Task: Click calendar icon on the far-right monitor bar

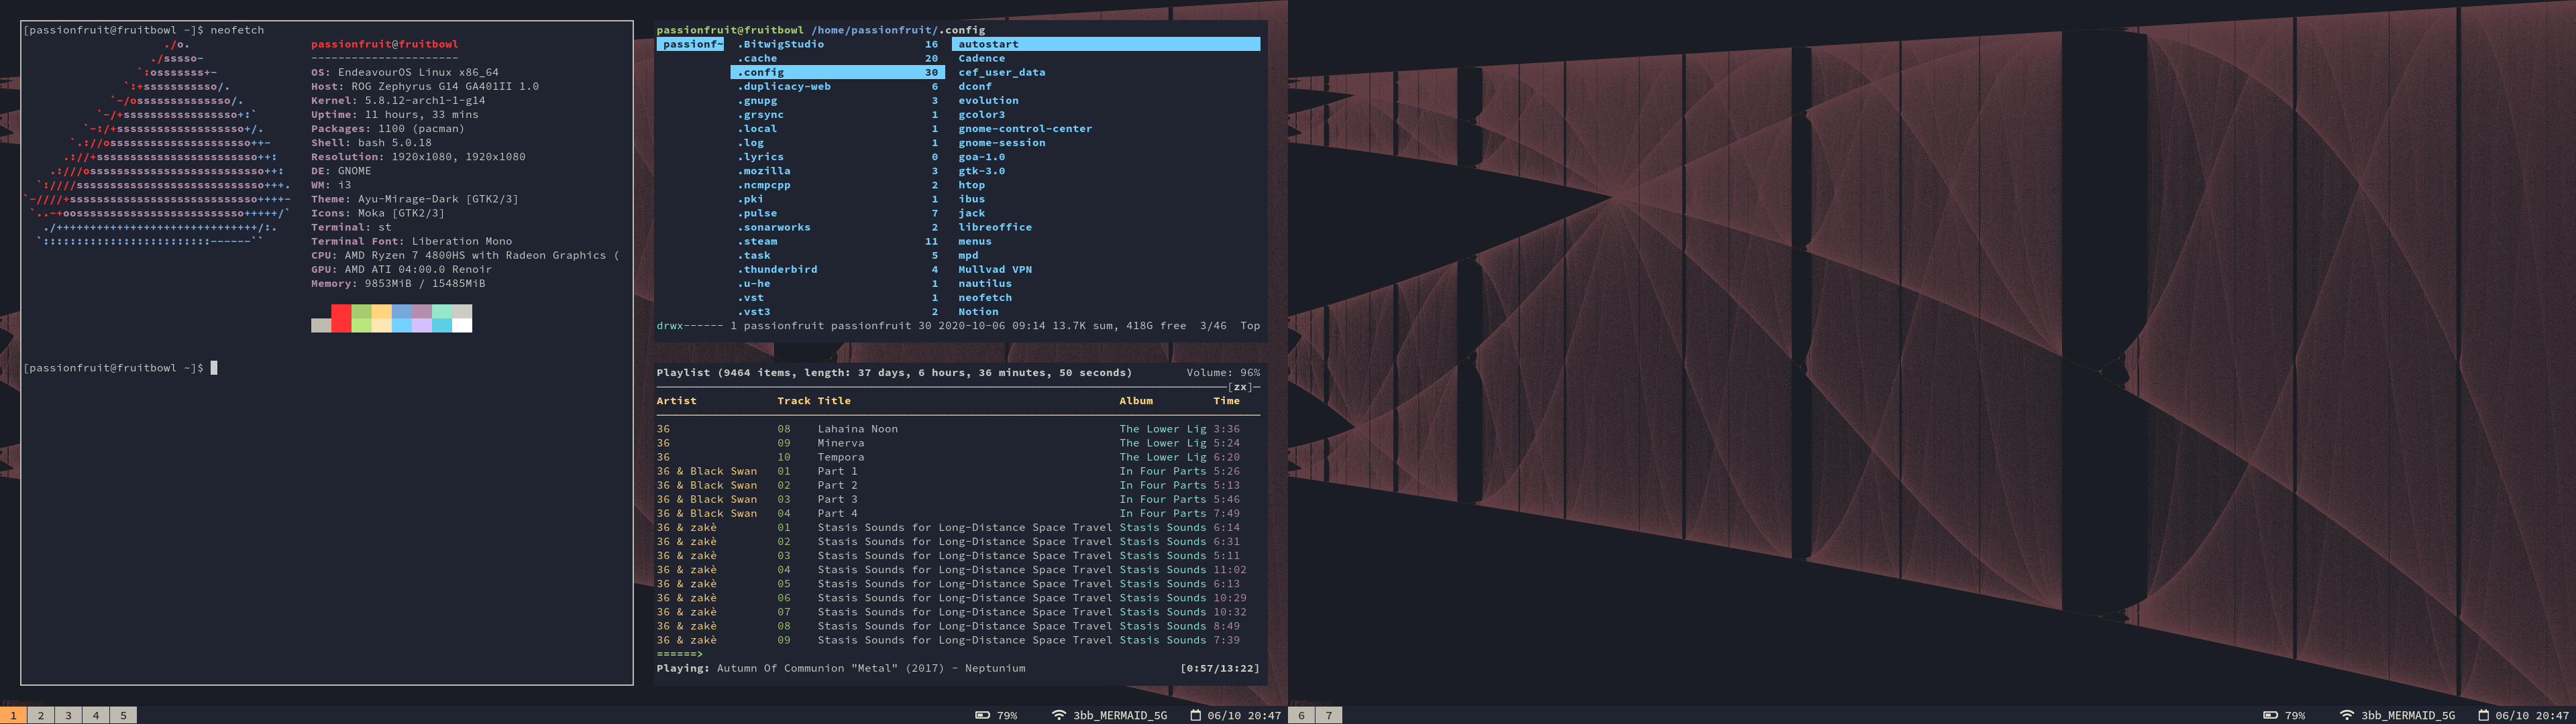Action: point(2483,715)
